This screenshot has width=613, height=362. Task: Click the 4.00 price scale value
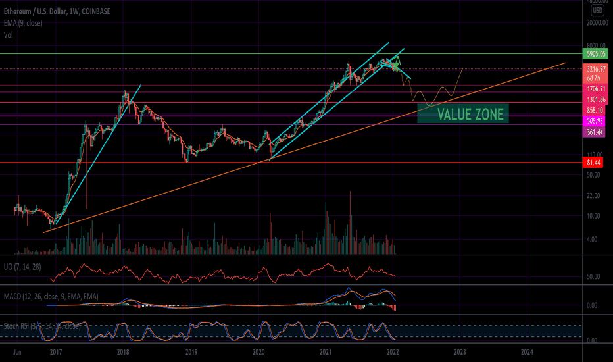click(592, 240)
